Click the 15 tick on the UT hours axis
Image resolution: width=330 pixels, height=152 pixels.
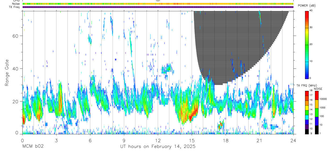tap(192, 140)
